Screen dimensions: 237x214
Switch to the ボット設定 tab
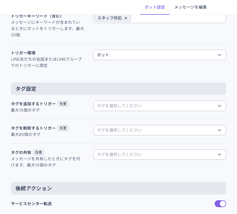click(x=155, y=7)
